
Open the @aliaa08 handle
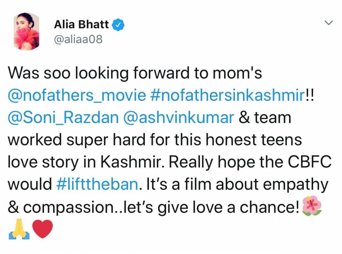coord(78,40)
